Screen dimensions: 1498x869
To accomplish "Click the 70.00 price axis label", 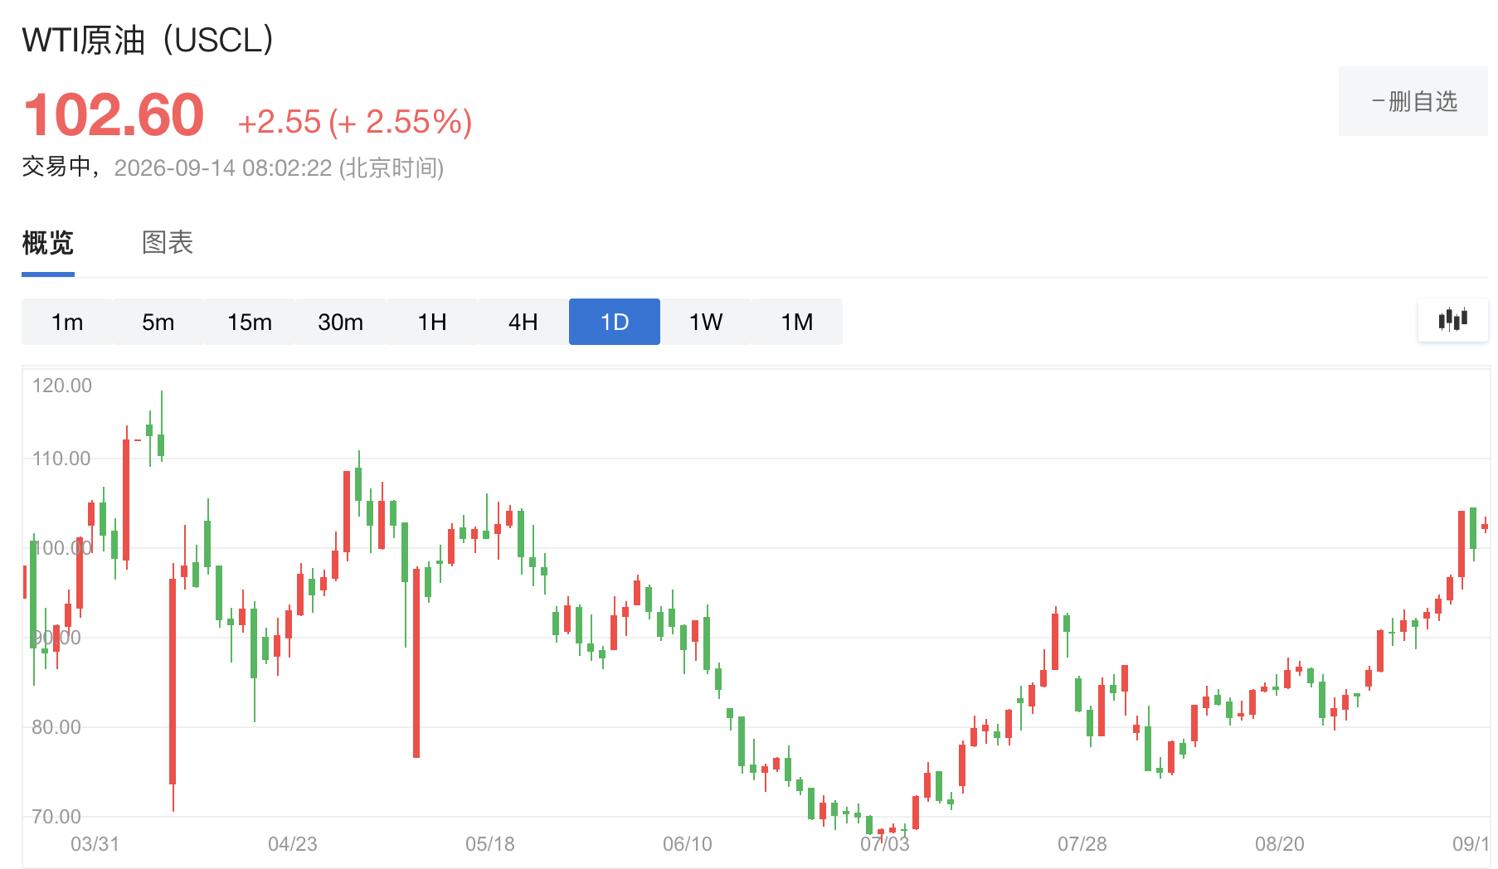I will 56,817.
